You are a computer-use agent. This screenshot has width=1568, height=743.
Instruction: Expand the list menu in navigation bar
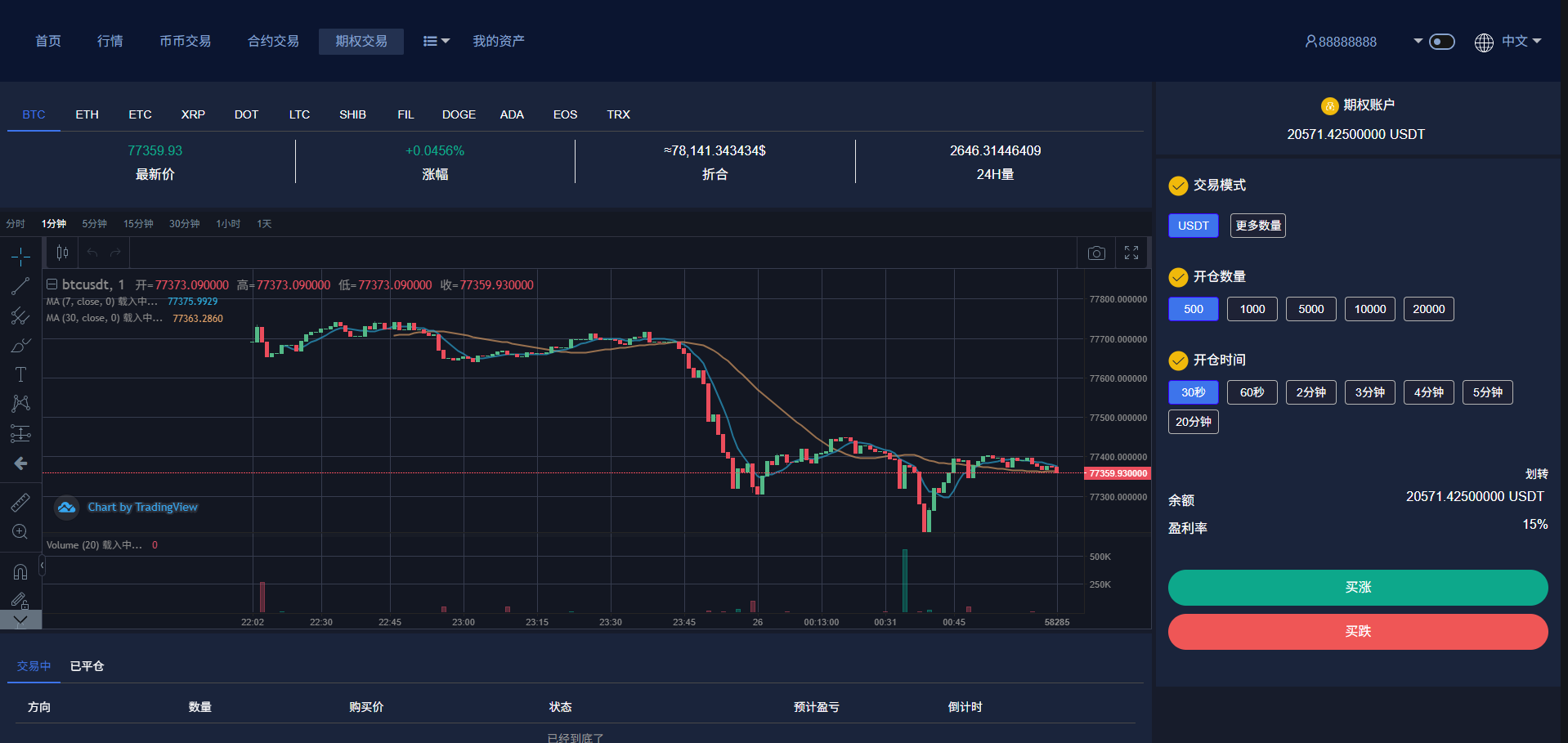[x=436, y=42]
